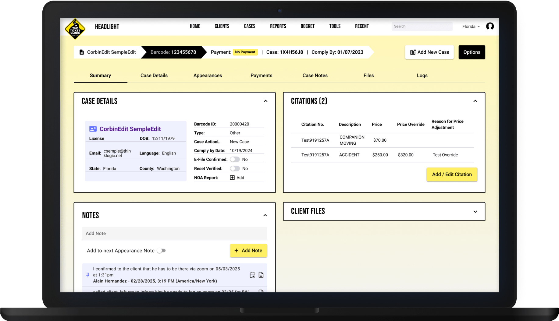Click the yellow Add Note button
This screenshot has height=321, width=559.
point(248,250)
